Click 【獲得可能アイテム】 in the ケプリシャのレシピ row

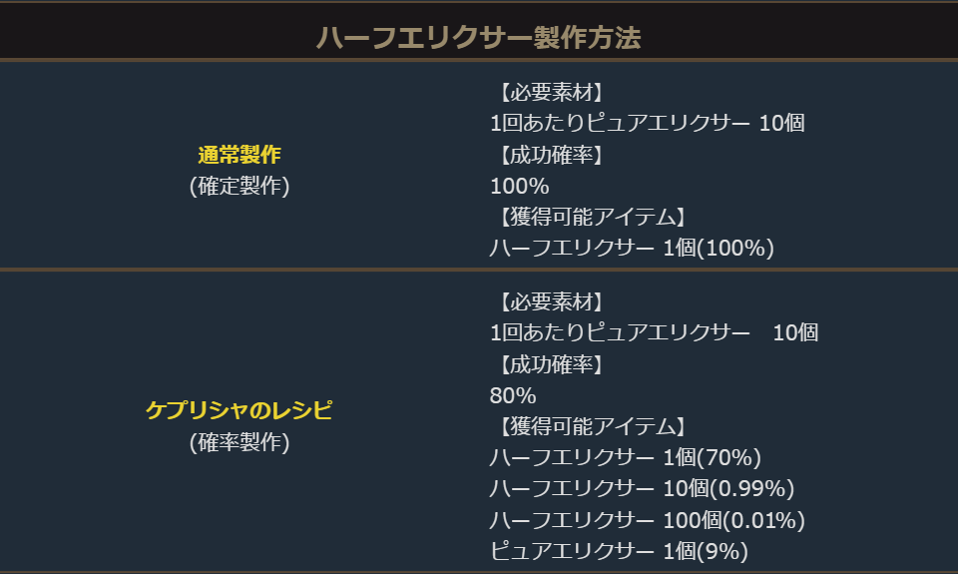589,426
